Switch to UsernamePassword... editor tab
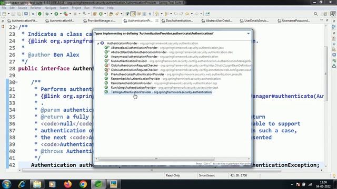 click(x=294, y=21)
